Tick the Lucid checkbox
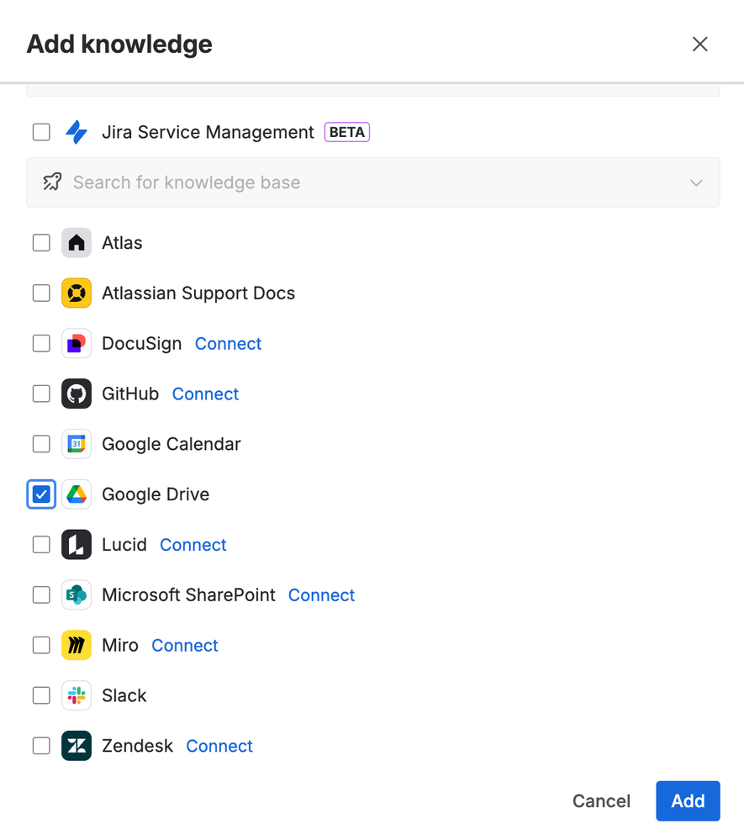Screen dimensions: 744x840 pos(41,545)
